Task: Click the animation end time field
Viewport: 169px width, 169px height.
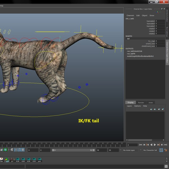Action: 114,150
